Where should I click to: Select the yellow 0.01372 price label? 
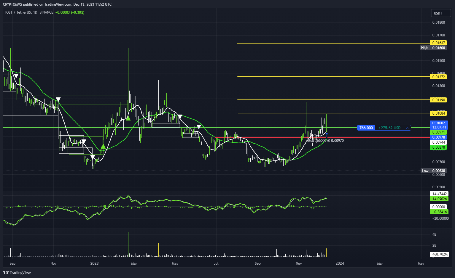(438, 77)
